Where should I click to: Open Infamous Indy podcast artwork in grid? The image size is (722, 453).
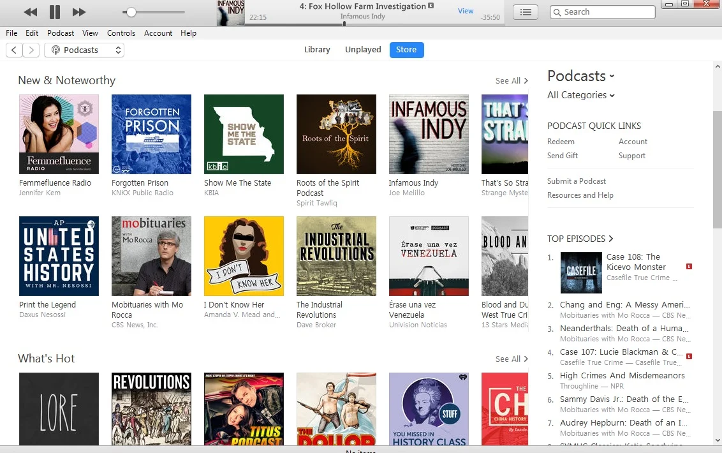pyautogui.click(x=429, y=134)
